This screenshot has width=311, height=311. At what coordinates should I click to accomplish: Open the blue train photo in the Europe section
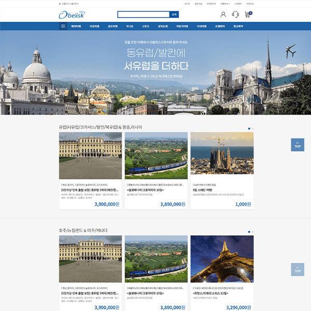coord(156,155)
